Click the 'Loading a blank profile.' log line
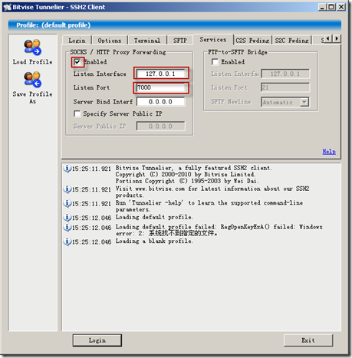352x358 pixels. [x=154, y=241]
